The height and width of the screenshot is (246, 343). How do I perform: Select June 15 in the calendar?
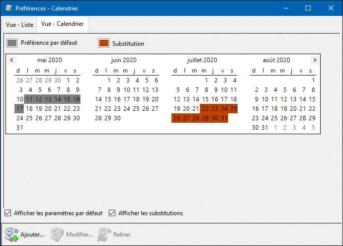click(x=108, y=99)
